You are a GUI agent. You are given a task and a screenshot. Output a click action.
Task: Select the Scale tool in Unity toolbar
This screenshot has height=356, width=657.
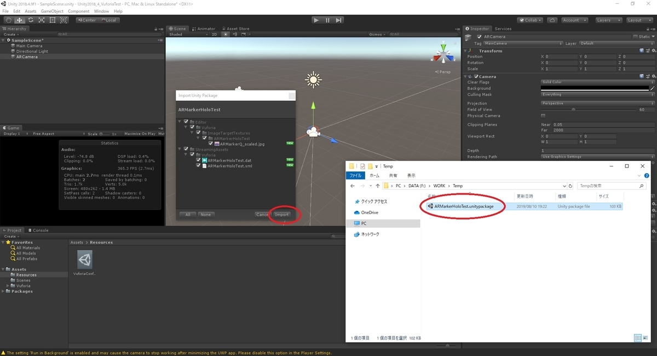click(41, 20)
